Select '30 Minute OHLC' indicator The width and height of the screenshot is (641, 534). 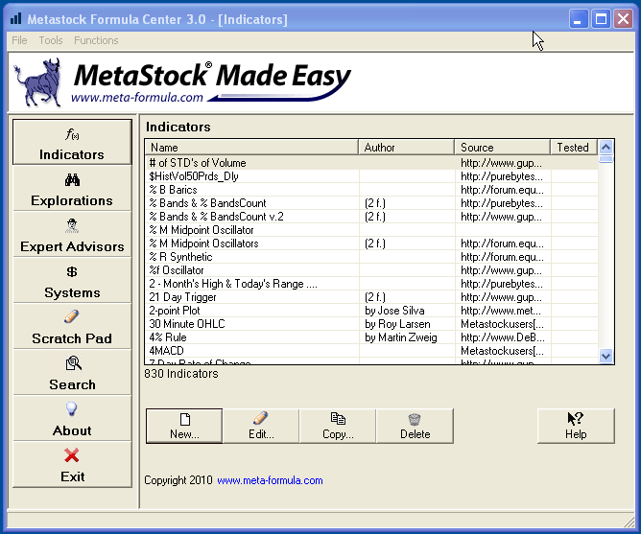click(371, 324)
